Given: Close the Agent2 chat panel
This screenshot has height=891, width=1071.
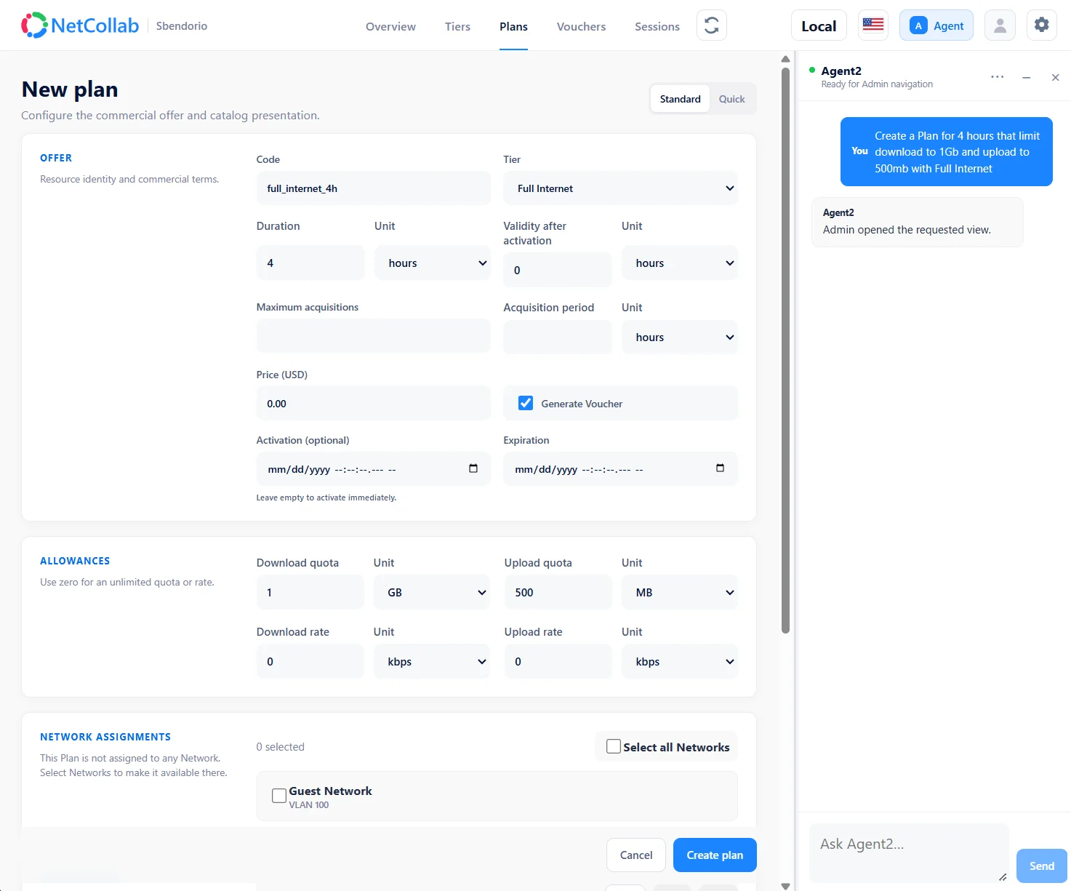Looking at the screenshot, I should click(x=1056, y=77).
